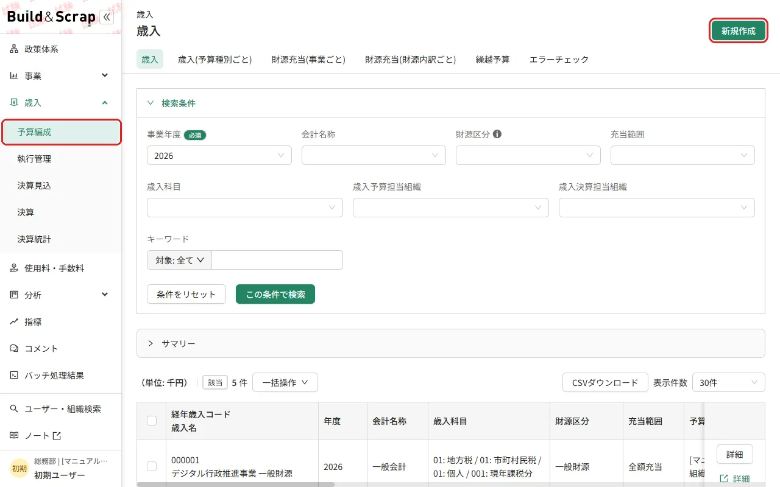Click the コメント speech bubble icon

(x=14, y=348)
